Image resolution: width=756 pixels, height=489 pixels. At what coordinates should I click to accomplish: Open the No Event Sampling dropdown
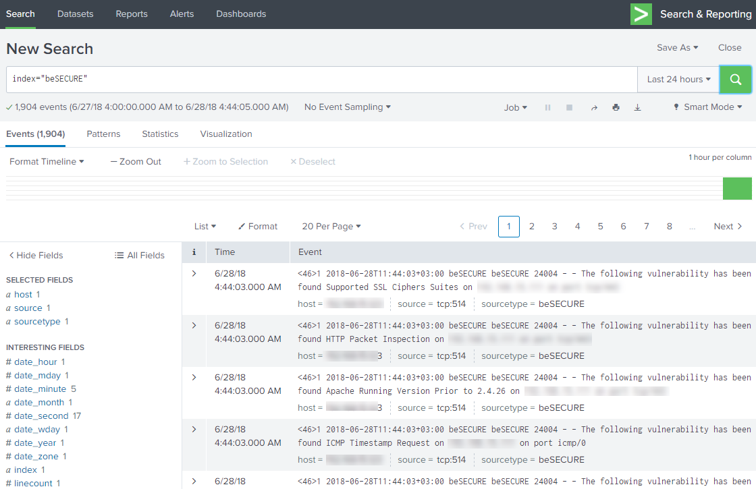tap(347, 107)
